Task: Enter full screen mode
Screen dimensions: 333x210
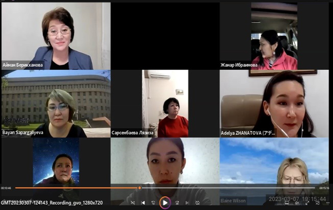Action: (x=307, y=203)
